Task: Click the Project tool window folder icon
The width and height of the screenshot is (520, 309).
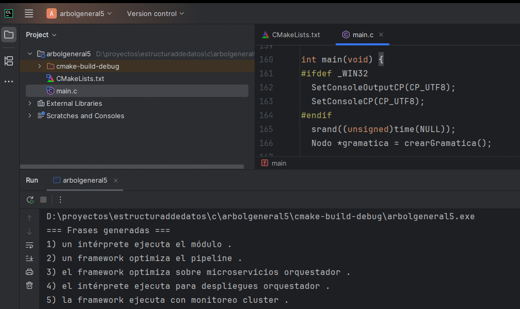Action: coord(9,35)
